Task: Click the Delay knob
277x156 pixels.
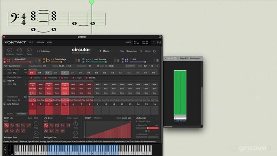Action: (29, 50)
